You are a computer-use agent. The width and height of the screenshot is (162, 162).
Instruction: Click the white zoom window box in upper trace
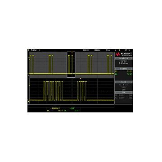[71, 65]
